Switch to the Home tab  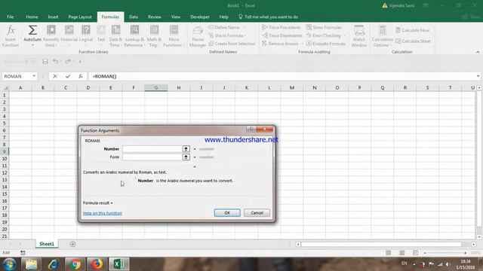[x=32, y=17]
